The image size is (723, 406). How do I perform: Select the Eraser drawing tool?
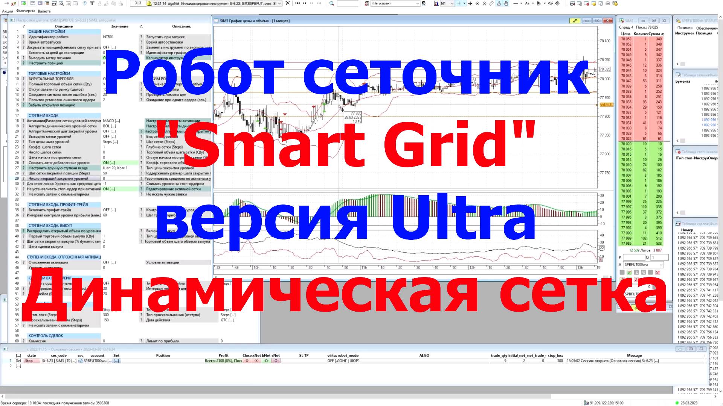pyautogui.click(x=492, y=3)
